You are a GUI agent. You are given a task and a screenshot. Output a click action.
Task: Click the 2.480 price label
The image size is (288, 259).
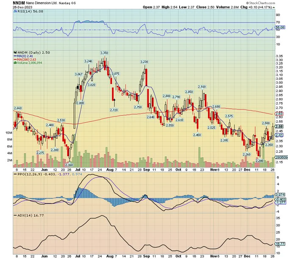50,125
